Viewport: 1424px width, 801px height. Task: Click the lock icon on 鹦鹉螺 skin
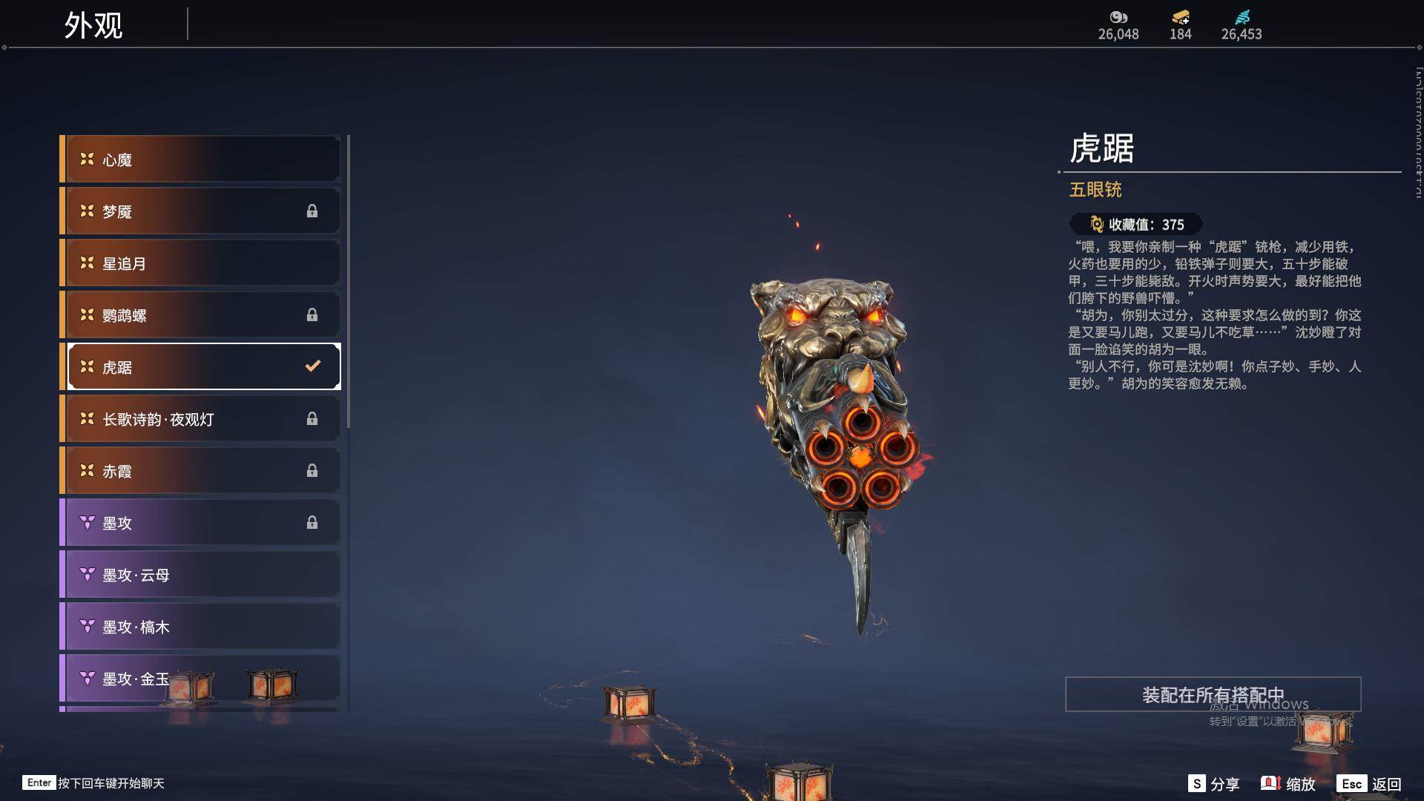pyautogui.click(x=312, y=315)
